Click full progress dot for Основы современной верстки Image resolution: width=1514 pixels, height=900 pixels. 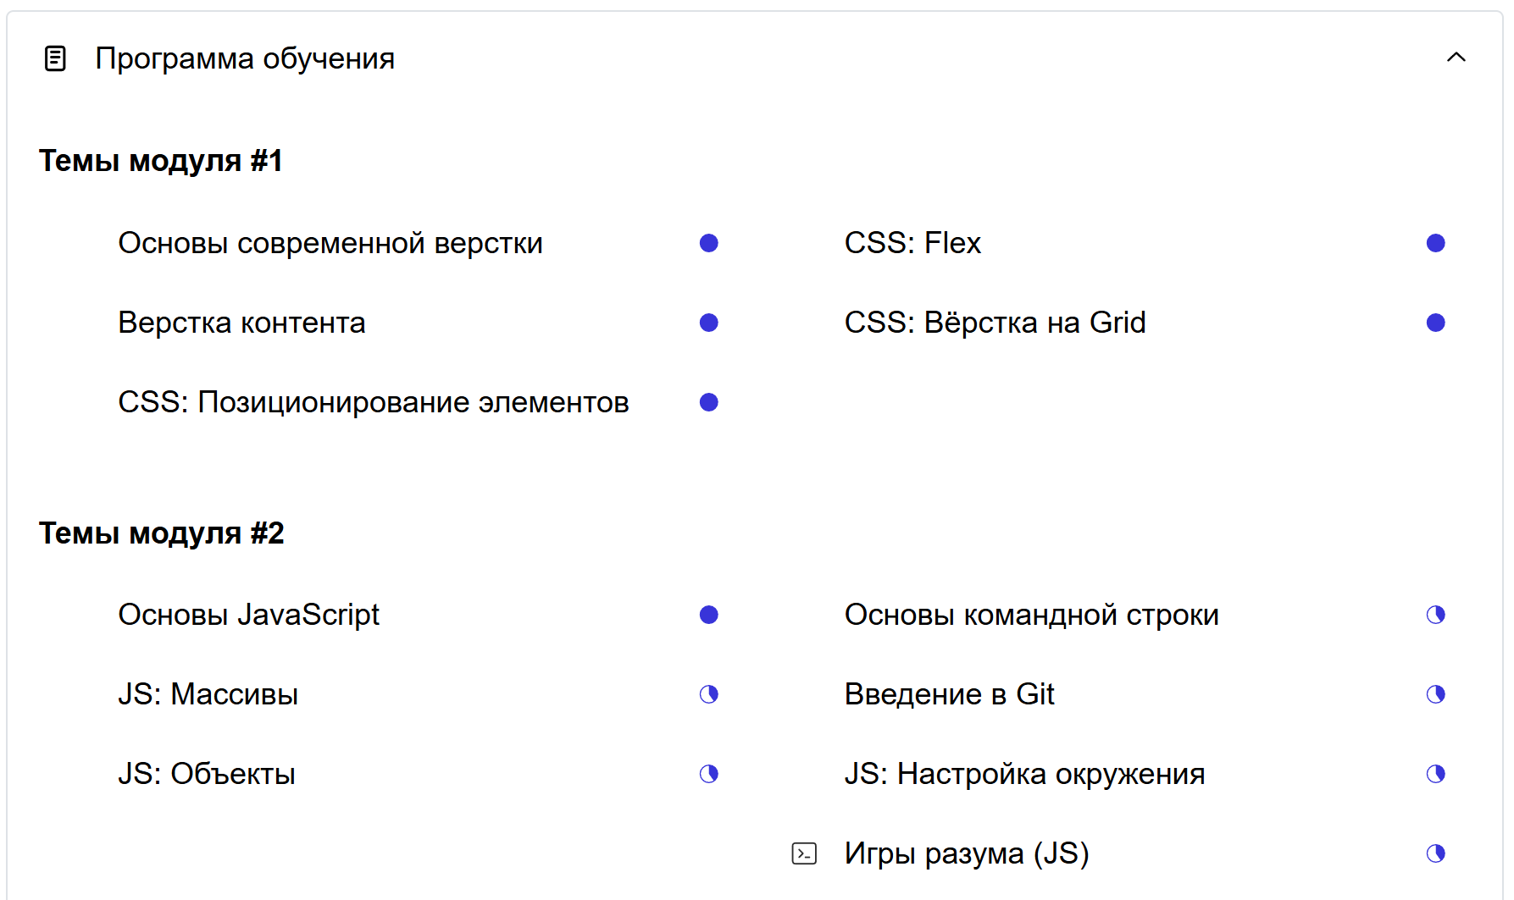tap(709, 243)
